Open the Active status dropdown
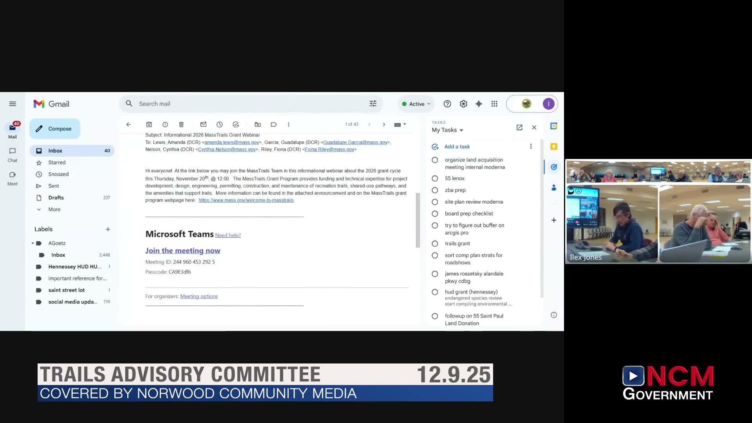 (416, 104)
